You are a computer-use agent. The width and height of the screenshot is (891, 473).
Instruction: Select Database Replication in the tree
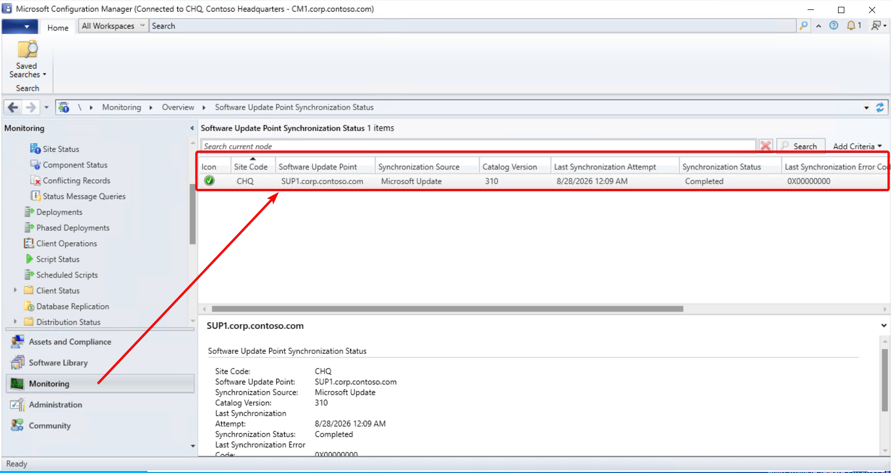coord(73,306)
